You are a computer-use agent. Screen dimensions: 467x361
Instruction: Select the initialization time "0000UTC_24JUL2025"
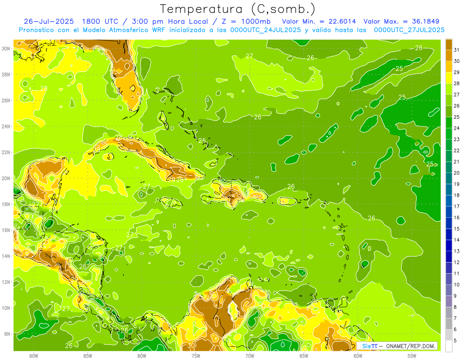(x=265, y=30)
